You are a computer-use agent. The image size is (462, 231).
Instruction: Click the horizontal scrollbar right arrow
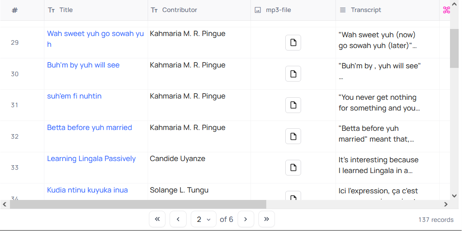click(445, 204)
